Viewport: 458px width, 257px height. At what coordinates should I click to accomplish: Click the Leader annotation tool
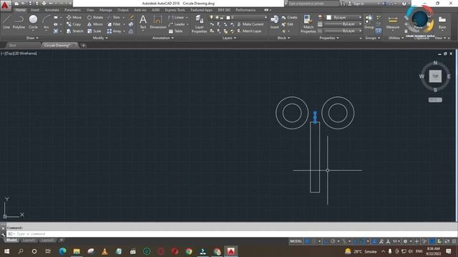coord(177,24)
